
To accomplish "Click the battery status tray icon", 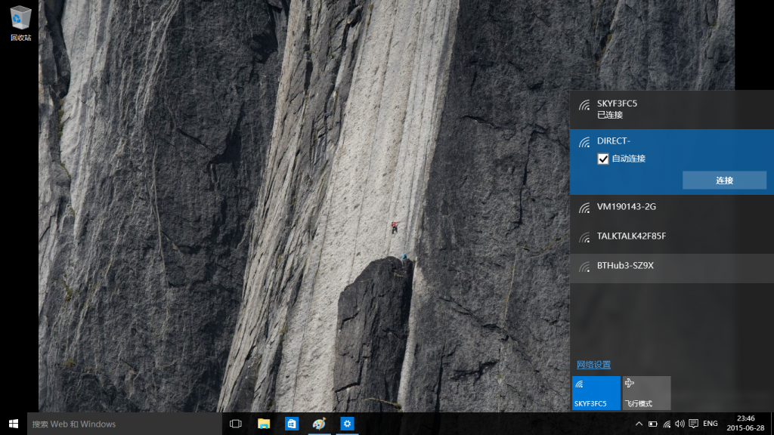I will point(652,424).
